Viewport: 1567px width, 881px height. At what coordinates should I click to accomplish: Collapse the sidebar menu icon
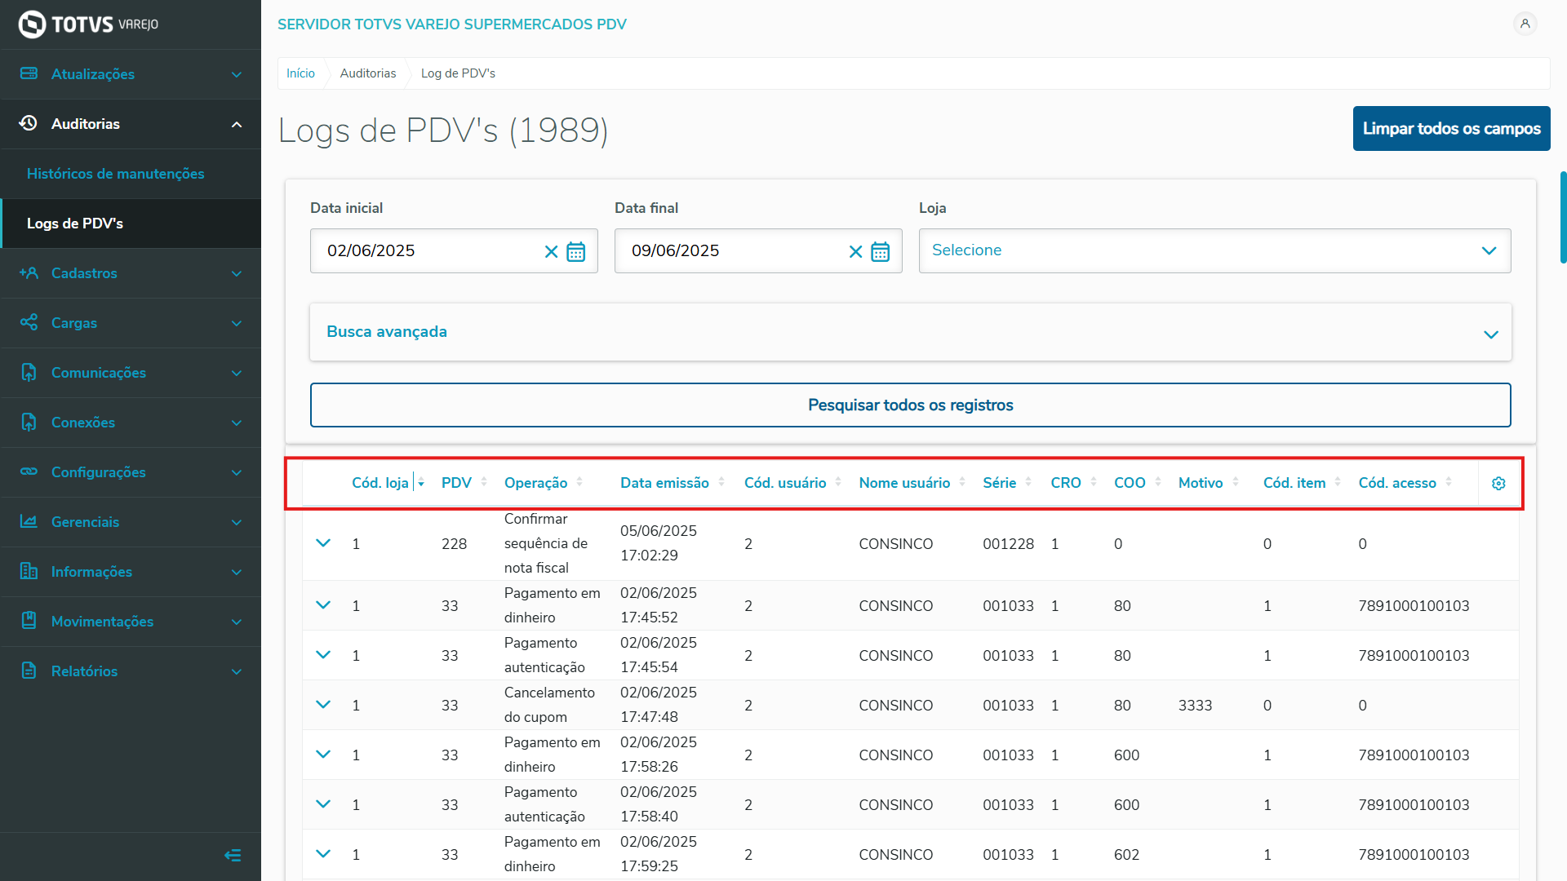click(x=233, y=855)
